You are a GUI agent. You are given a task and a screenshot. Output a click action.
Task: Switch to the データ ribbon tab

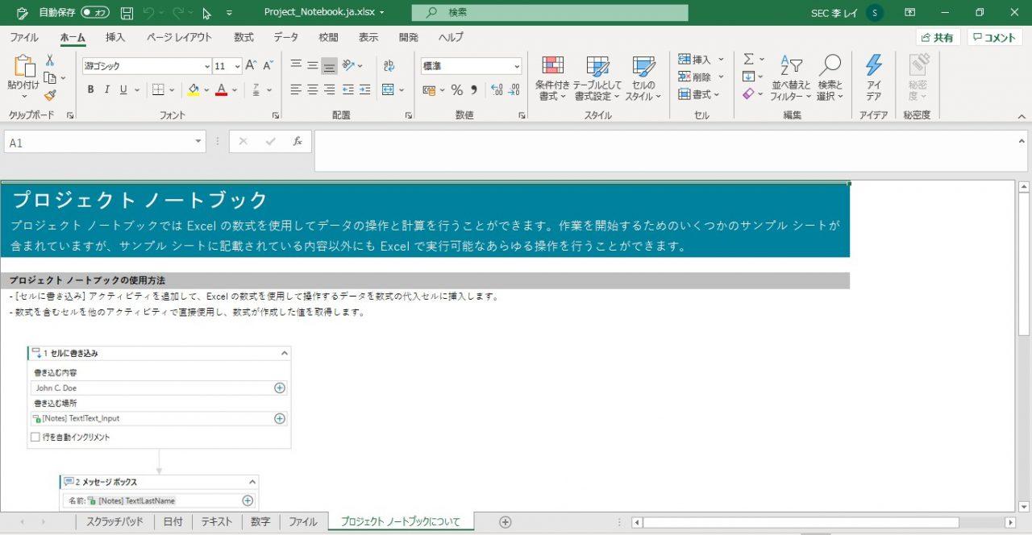click(285, 37)
